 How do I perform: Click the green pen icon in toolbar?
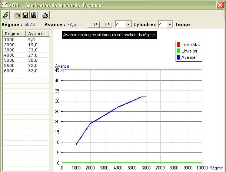tap(6, 15)
